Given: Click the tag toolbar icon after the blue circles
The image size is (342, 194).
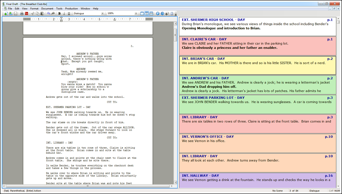Looking at the screenshot, I should pyautogui.click(x=167, y=14).
